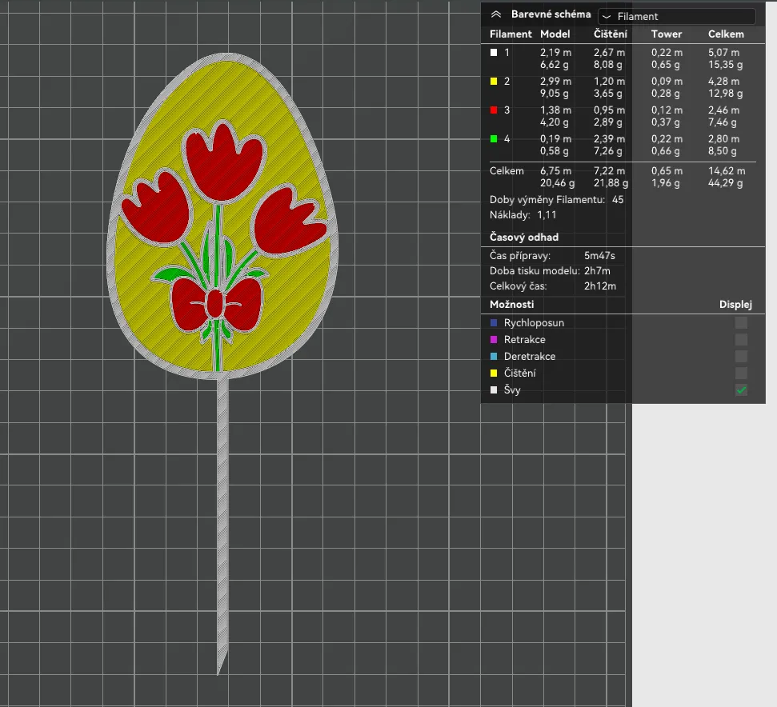777x707 pixels.
Task: Check the Retrakce display box
Action: [741, 339]
